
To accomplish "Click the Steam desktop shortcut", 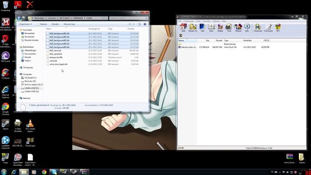I will click(5, 124).
